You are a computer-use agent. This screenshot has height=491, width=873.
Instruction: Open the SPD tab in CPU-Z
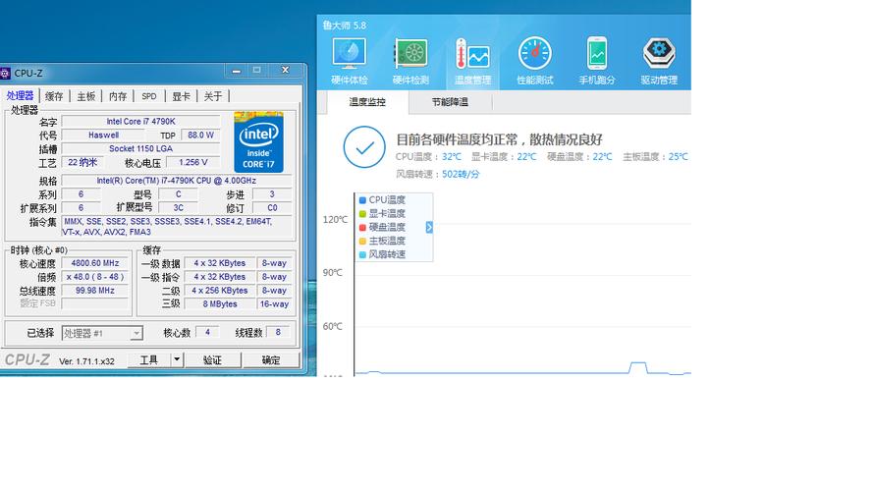149,96
